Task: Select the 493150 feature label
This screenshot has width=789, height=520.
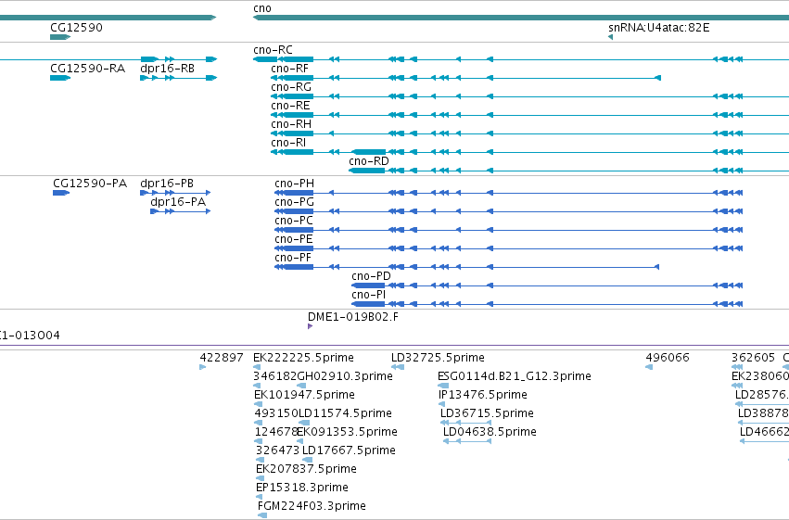Action: click(x=276, y=414)
